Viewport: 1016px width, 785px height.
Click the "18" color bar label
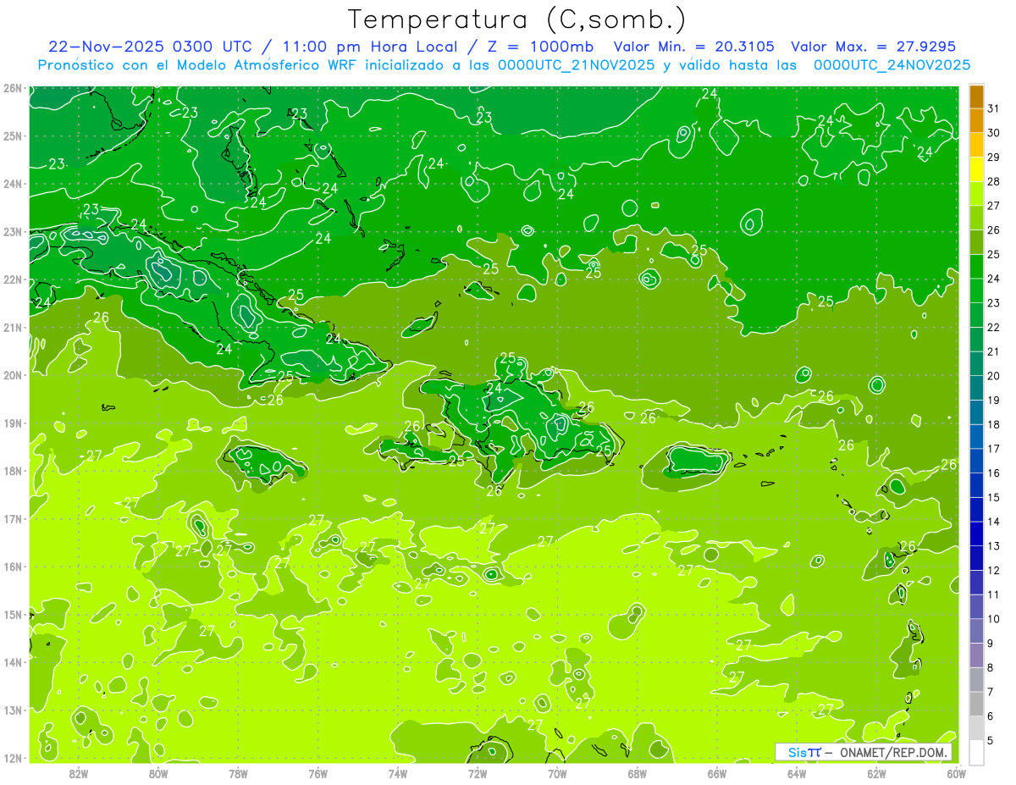pyautogui.click(x=994, y=424)
